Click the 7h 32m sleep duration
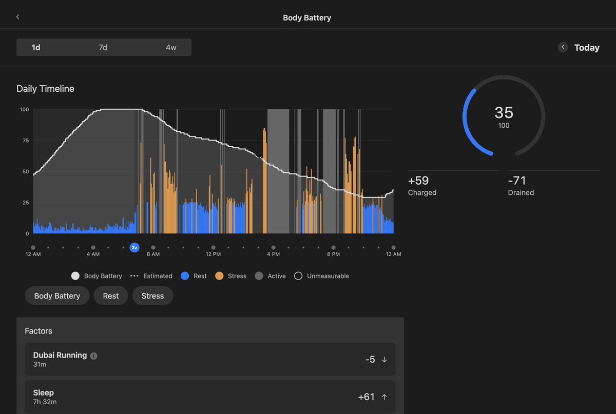 point(45,402)
